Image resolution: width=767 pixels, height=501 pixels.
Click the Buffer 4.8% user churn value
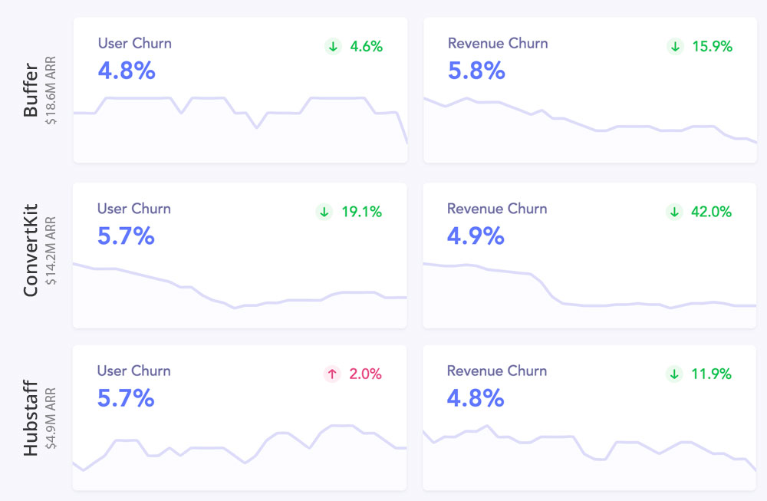point(127,71)
